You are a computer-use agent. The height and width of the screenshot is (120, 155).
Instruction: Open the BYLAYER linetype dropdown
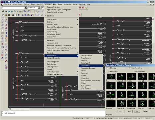click(x=39, y=8)
